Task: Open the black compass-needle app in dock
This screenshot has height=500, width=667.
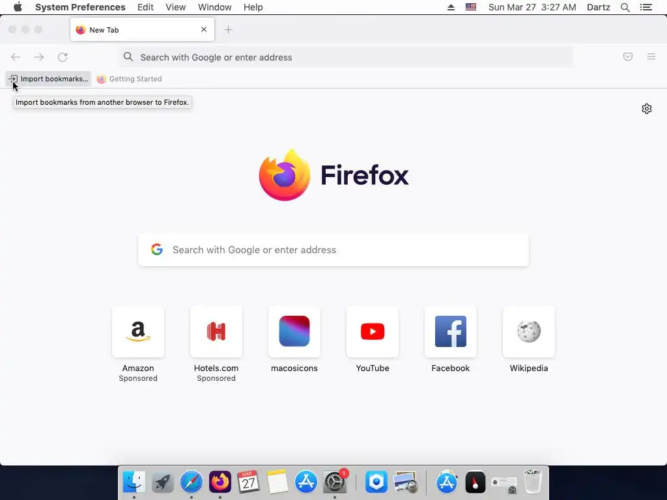Action: [x=475, y=482]
